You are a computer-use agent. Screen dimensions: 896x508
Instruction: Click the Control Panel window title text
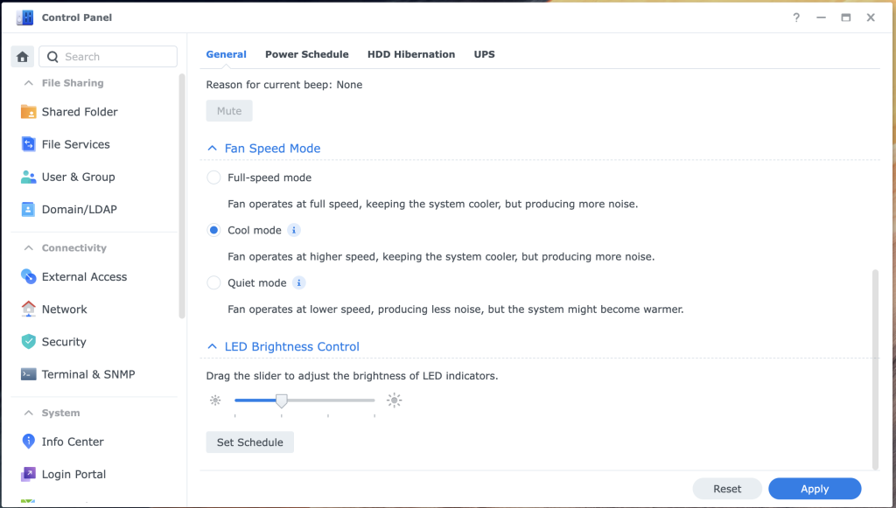(x=77, y=17)
